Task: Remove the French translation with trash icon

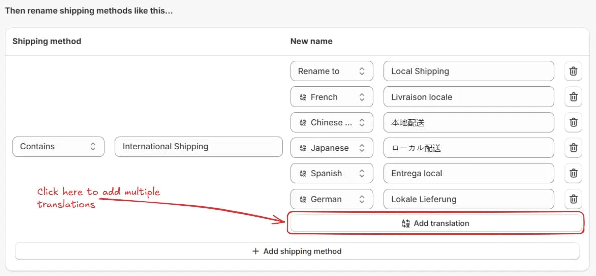Action: (573, 97)
